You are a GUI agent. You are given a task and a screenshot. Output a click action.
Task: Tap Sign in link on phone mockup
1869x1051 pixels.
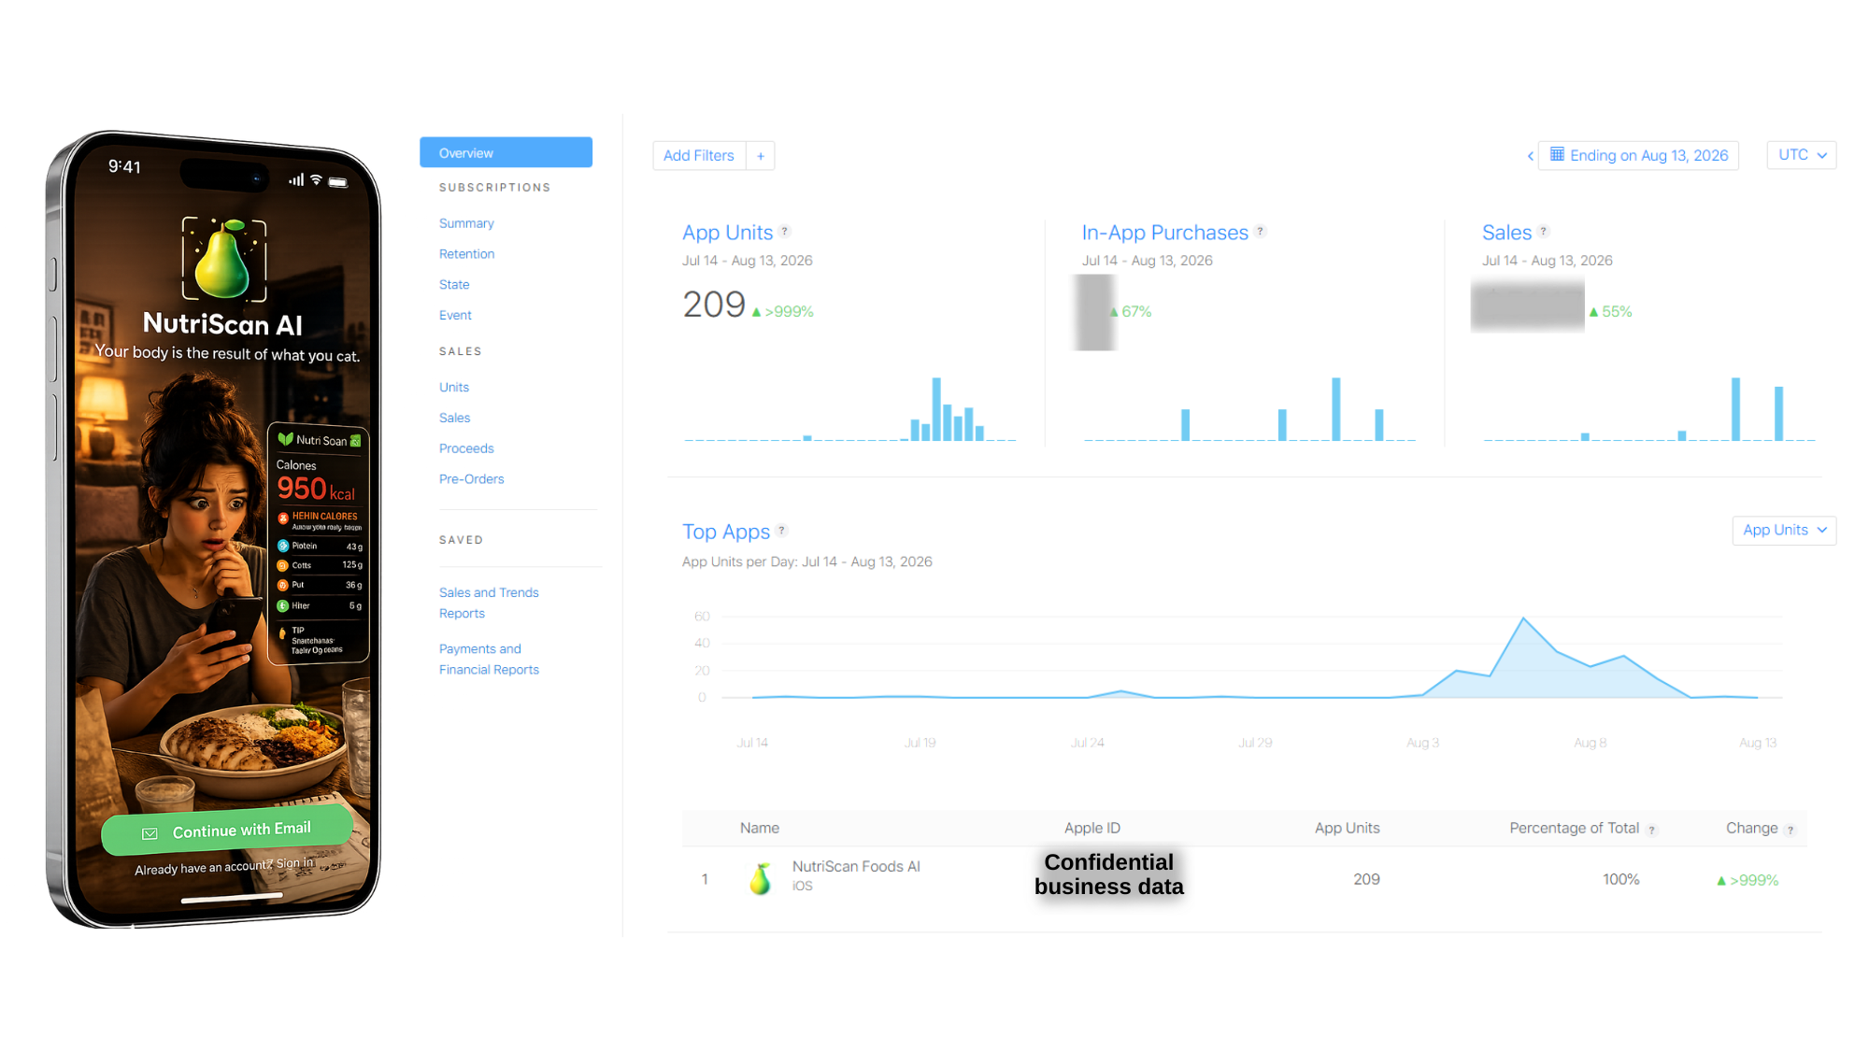294,863
